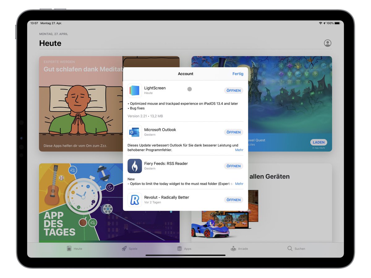Tap the 13:07 status bar clock
371x278 pixels.
point(34,23)
